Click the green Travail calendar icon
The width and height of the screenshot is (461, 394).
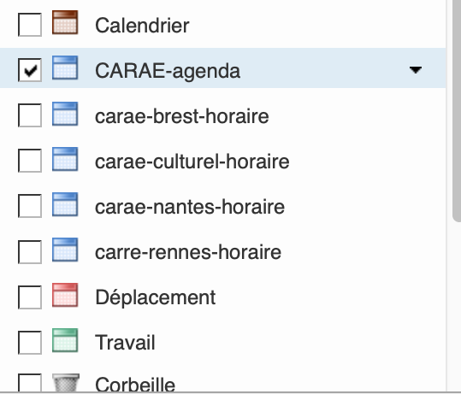point(65,340)
